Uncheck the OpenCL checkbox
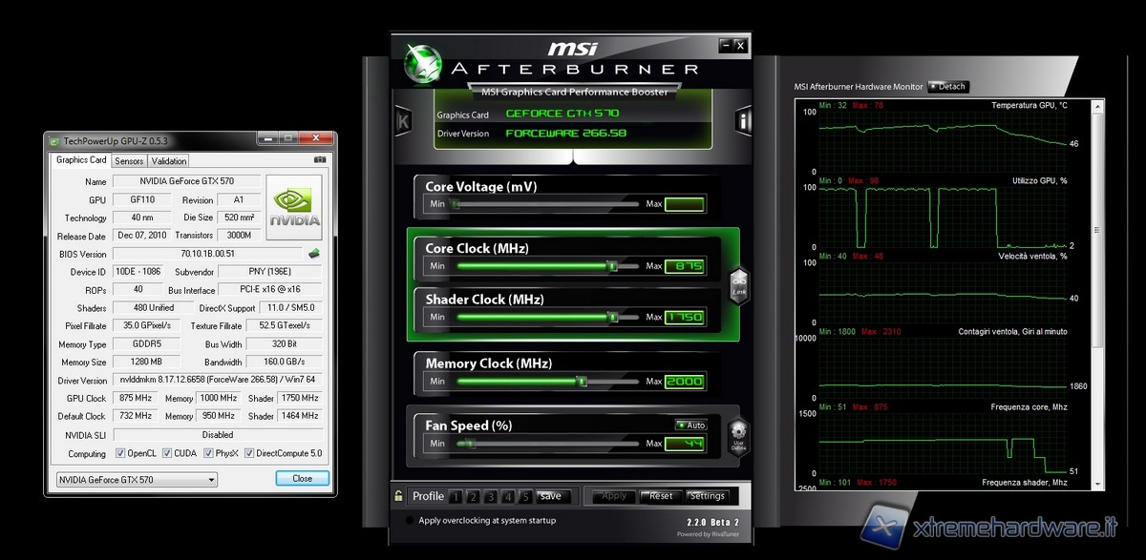The width and height of the screenshot is (1146, 560). (x=120, y=453)
